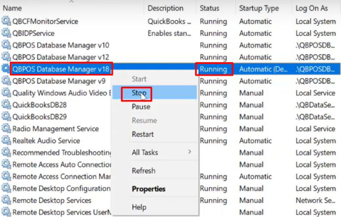Click gear icon for QBPOS Database Manager v9
This screenshot has height=217, width=341.
pos(6,81)
